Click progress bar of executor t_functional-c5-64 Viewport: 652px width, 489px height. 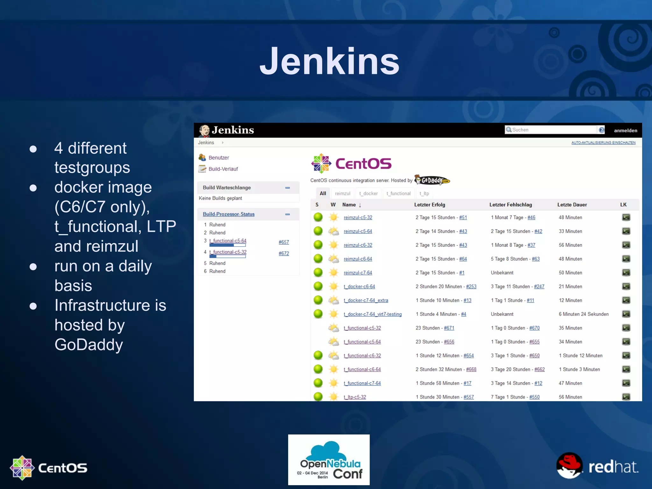[x=227, y=245]
